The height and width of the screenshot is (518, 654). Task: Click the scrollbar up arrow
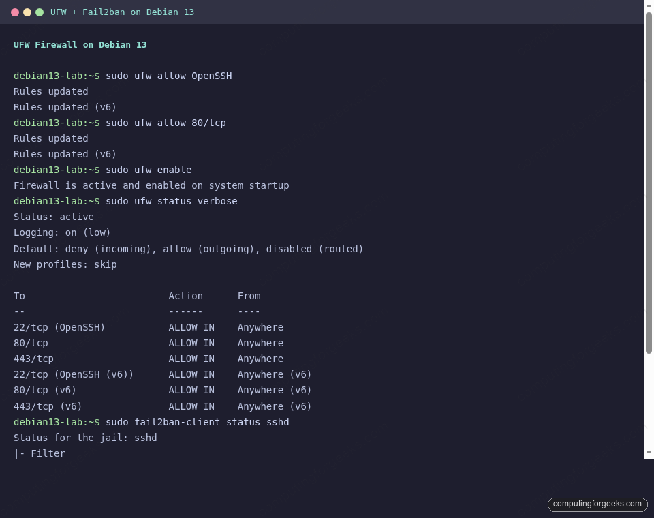[649, 5]
